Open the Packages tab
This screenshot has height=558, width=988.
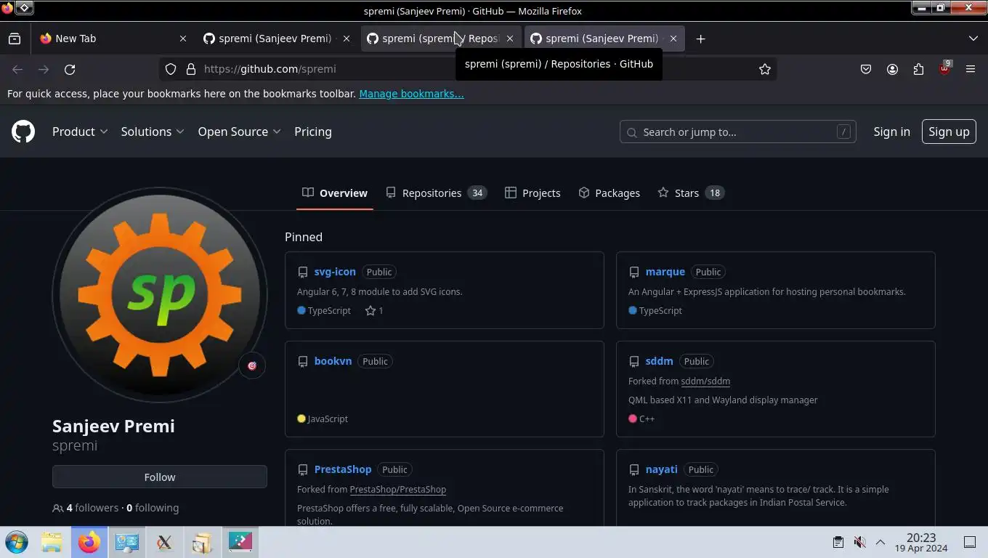[610, 193]
